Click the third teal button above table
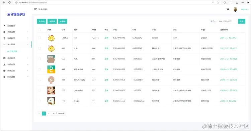The height and width of the screenshot is (131, 251). [63, 21]
